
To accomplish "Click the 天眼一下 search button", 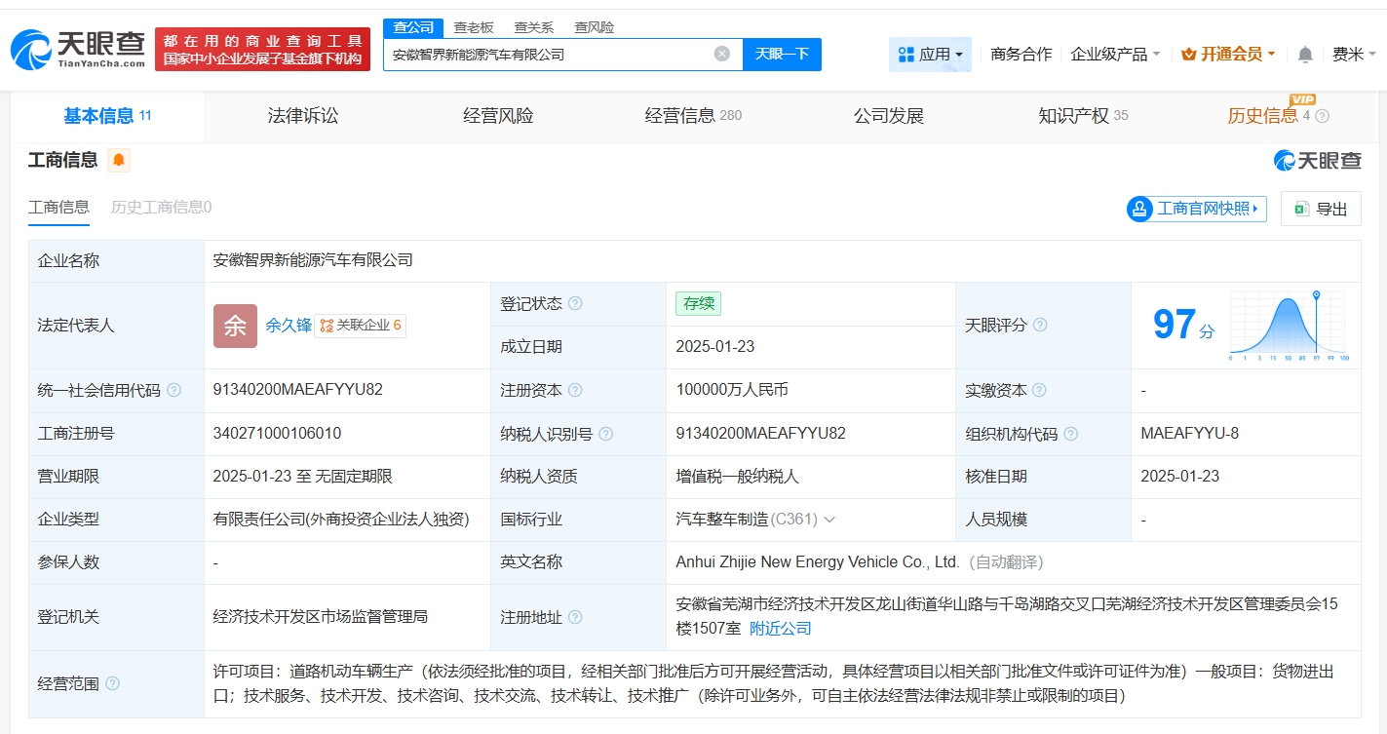I will (x=783, y=54).
